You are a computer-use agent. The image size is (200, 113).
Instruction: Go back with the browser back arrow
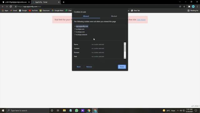3,7
